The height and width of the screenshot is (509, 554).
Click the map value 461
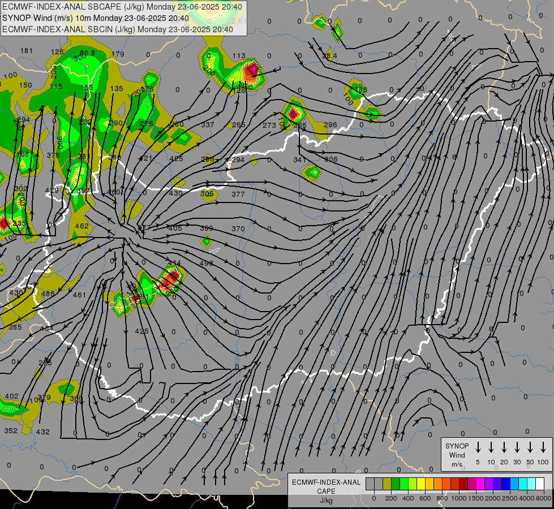79,295
